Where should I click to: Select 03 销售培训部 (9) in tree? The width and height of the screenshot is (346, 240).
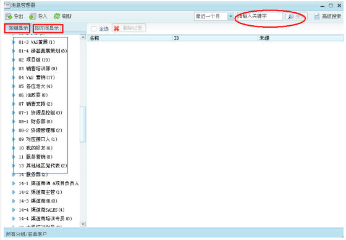pyautogui.click(x=38, y=68)
